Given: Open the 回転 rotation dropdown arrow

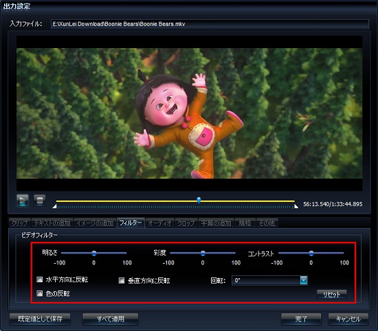Looking at the screenshot, I should [x=304, y=280].
